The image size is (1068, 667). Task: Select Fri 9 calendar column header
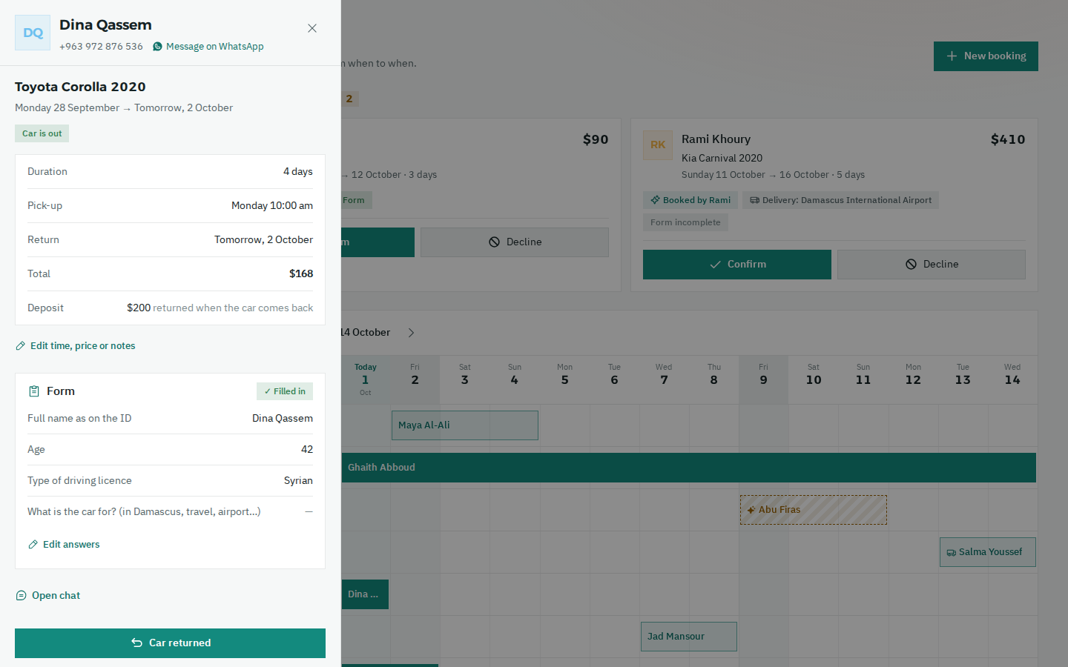click(763, 379)
